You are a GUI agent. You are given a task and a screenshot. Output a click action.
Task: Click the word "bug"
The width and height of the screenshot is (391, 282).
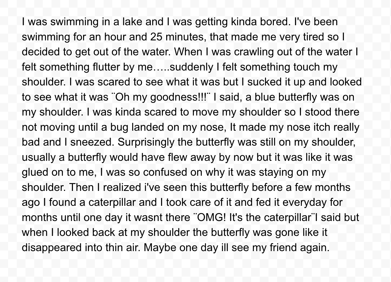(119, 127)
